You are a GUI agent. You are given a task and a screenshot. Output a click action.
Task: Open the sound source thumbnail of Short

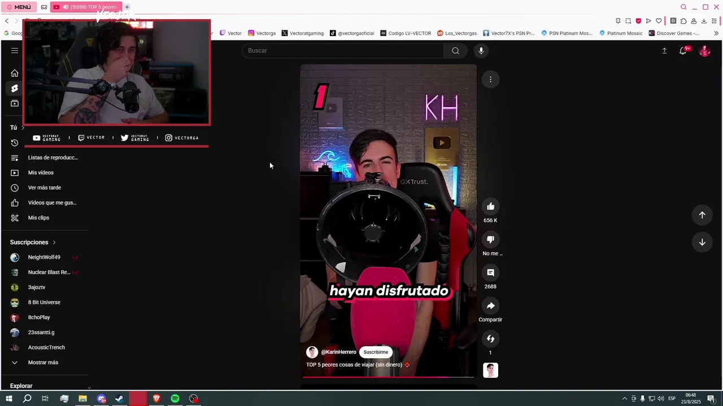click(490, 370)
